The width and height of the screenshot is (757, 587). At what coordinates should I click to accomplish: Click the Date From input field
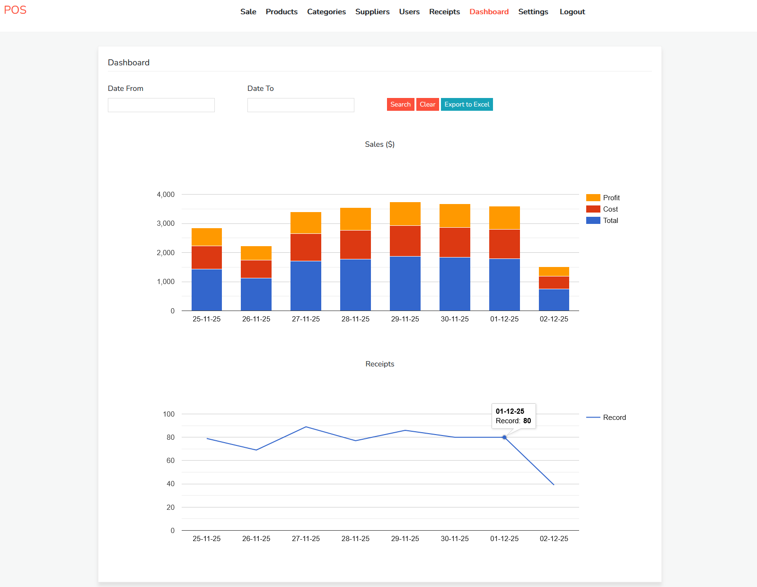click(x=161, y=105)
